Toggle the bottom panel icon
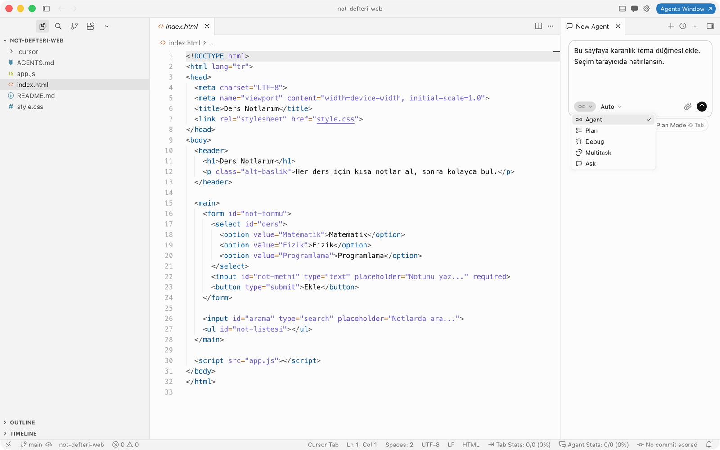 point(622,9)
